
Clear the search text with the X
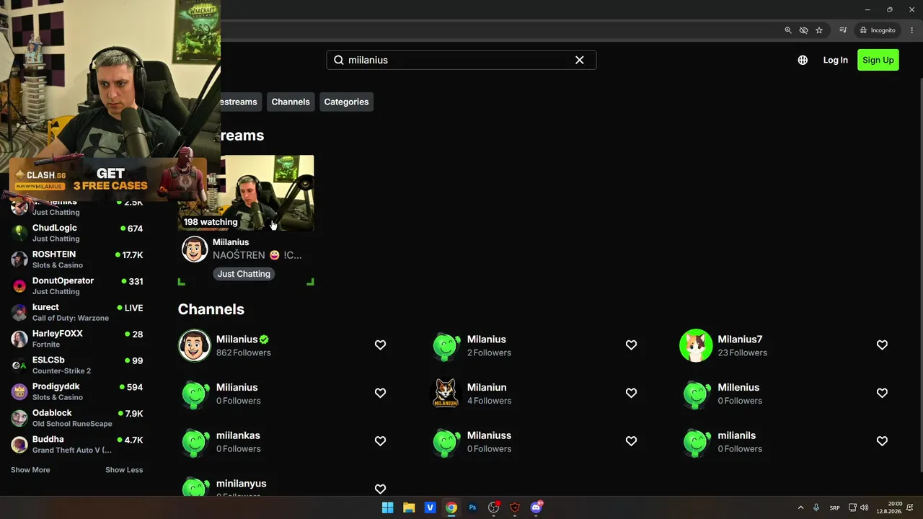[579, 60]
